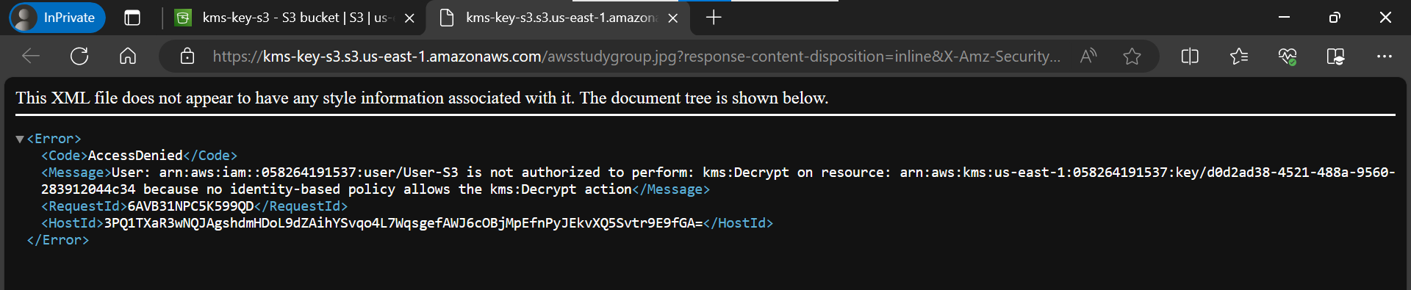Open the Collections panel
The image size is (1411, 290).
click(1336, 56)
